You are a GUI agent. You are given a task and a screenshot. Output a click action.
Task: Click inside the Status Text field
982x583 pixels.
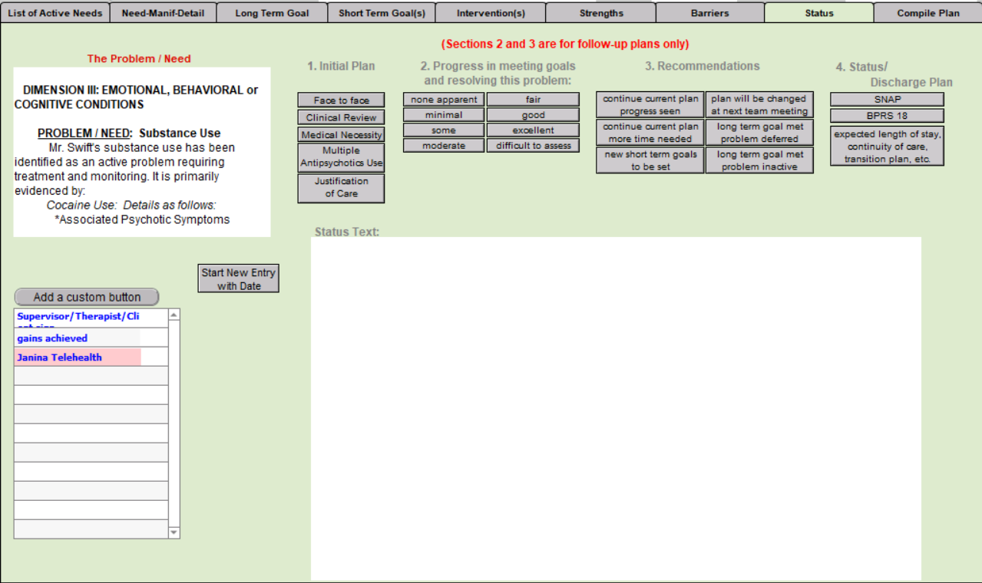[x=615, y=408]
